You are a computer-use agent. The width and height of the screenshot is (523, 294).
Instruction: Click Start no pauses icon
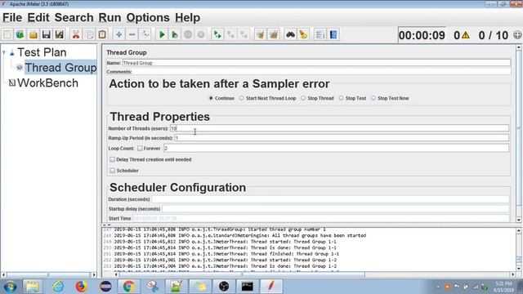pyautogui.click(x=174, y=34)
